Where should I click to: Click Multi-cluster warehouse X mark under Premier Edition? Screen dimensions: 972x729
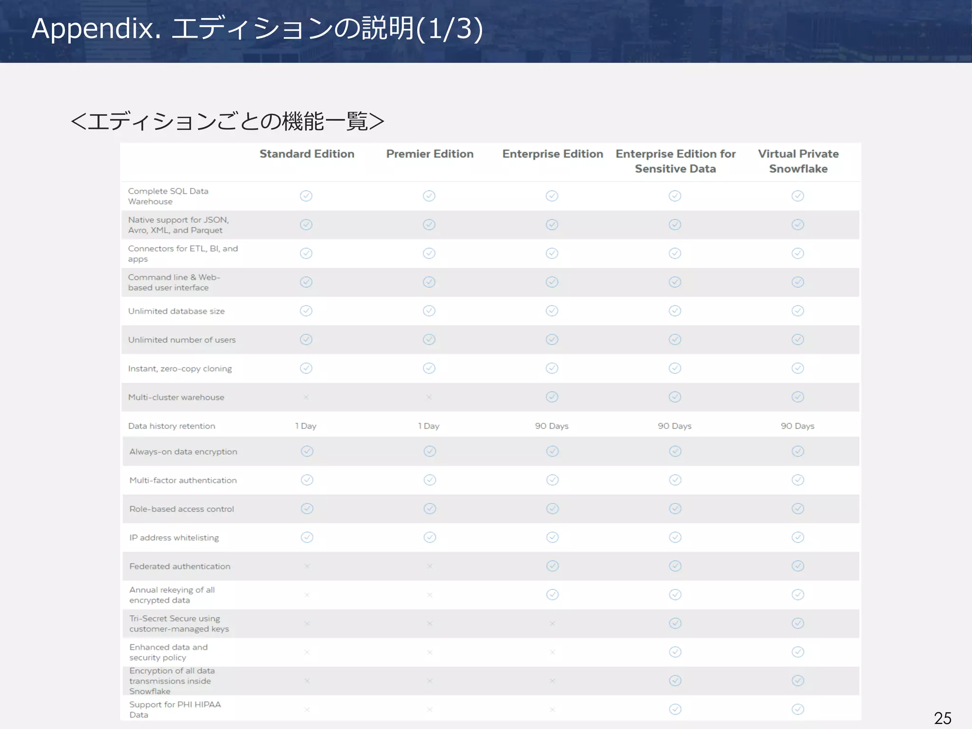pyautogui.click(x=429, y=397)
